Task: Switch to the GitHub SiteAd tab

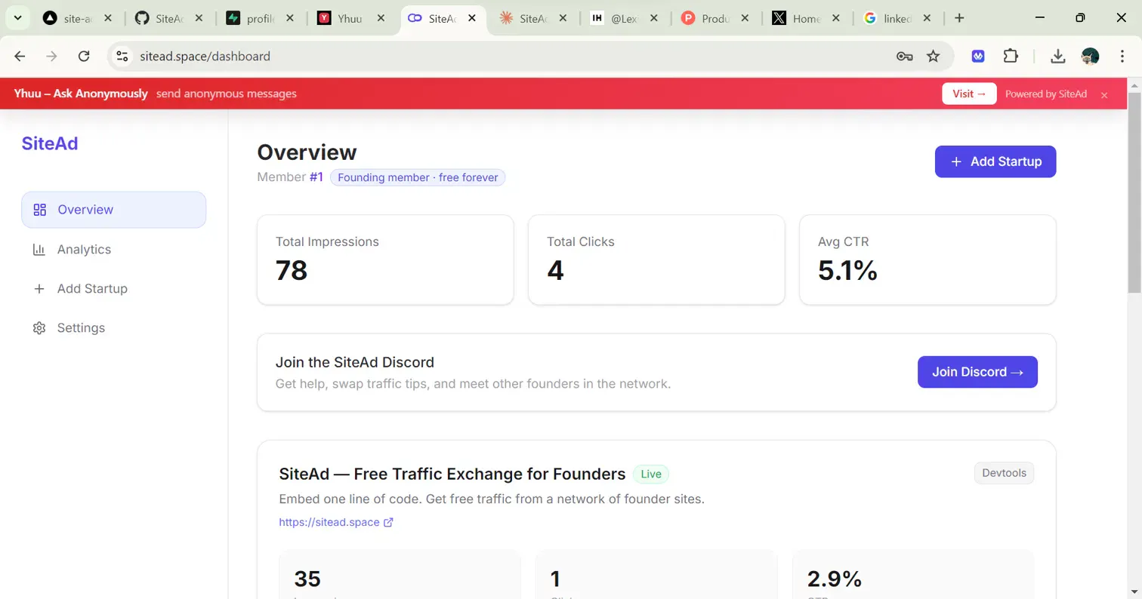Action: tap(170, 18)
